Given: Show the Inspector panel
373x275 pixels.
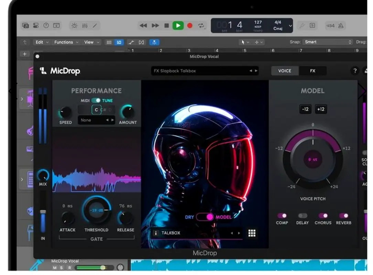Looking at the screenshot, I should 36,25.
